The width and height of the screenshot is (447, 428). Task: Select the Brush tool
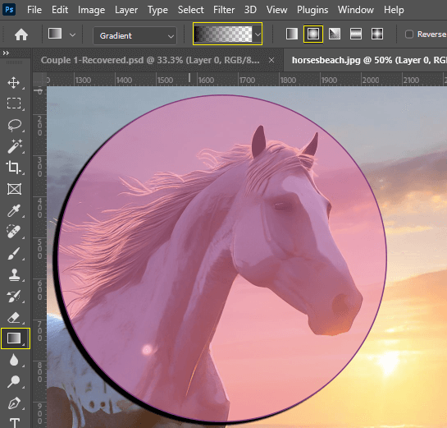click(14, 254)
